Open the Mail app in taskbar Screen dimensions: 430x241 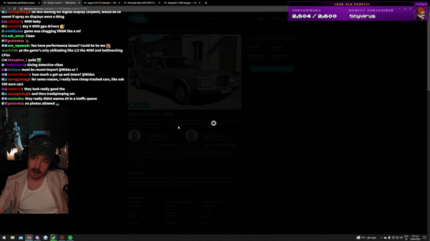pos(21,238)
